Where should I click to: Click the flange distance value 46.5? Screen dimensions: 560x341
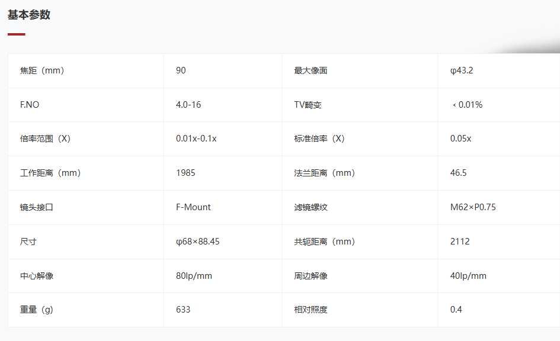click(x=458, y=173)
